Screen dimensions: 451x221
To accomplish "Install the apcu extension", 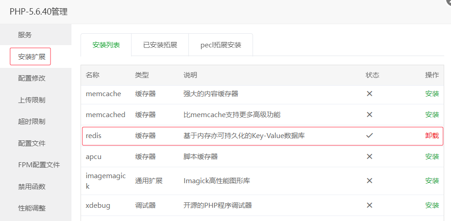I will (x=432, y=156).
